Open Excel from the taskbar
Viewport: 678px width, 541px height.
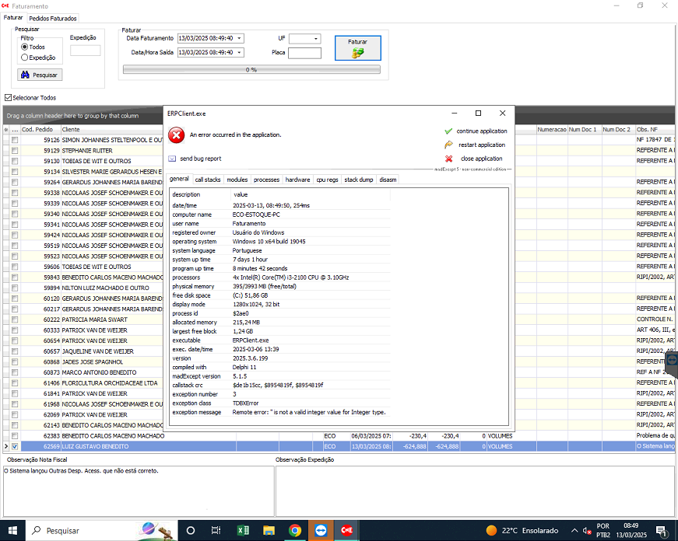(x=243, y=530)
